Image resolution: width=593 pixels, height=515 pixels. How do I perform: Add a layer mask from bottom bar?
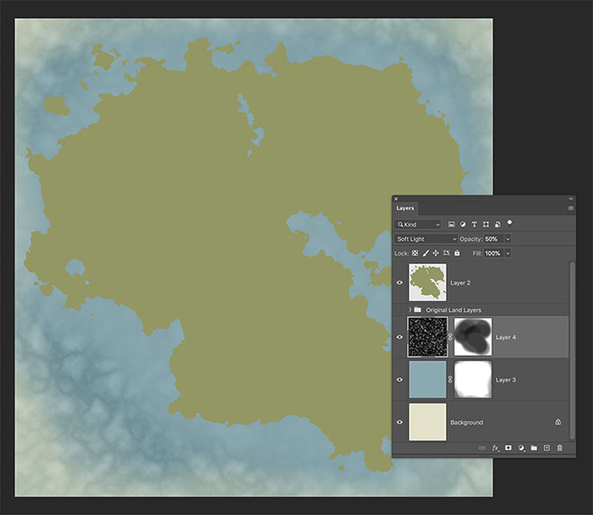pos(508,447)
